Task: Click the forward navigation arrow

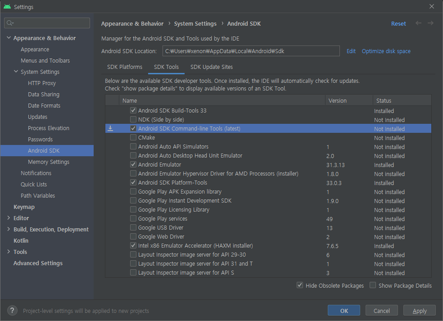Action: [430, 23]
